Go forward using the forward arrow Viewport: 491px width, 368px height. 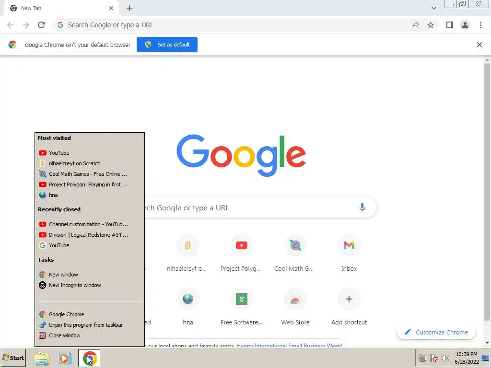26,25
